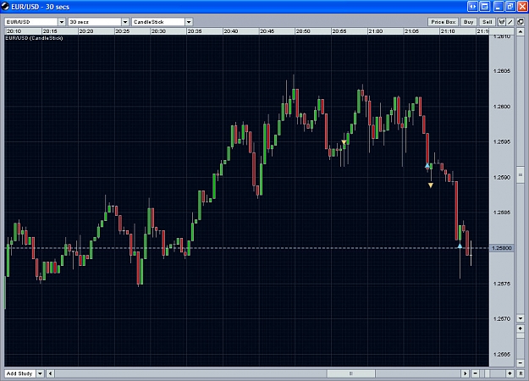529x381 pixels.
Task: Click the vertical zoom slider handle
Action: point(521,336)
